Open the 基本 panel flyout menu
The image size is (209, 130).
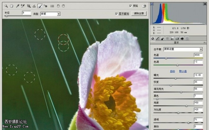click(x=205, y=43)
